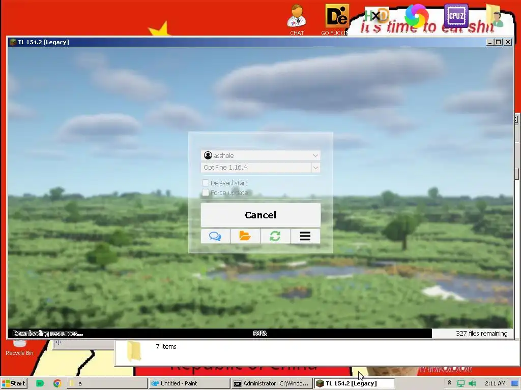Open the chat bubbles support icon
The height and width of the screenshot is (390, 521).
pos(215,236)
